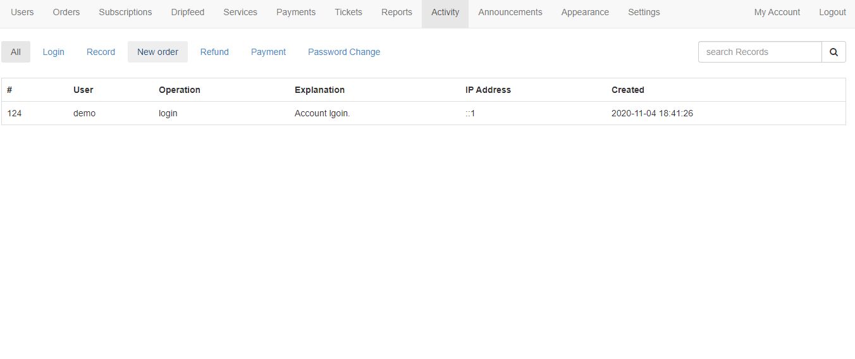This screenshot has width=855, height=359.
Task: Select the Announcements nav item
Action: (x=510, y=12)
